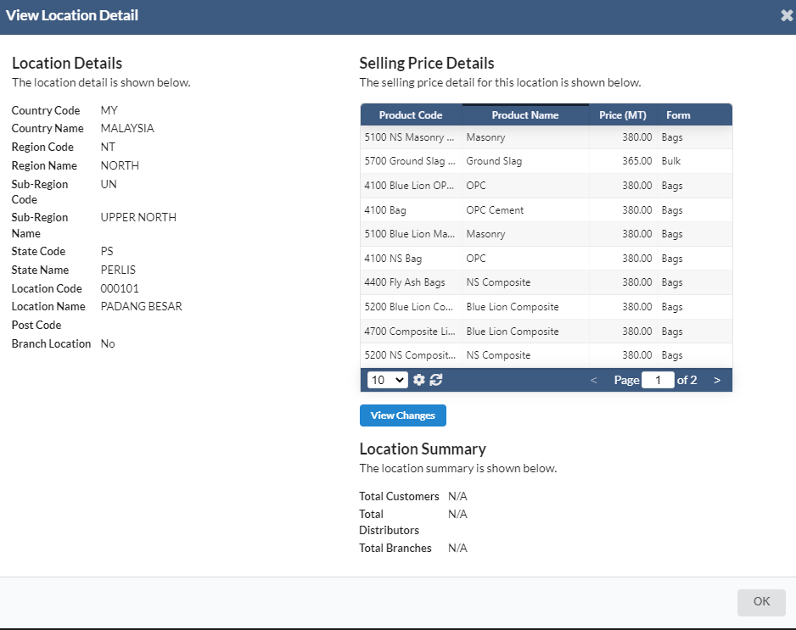796x630 pixels.
Task: Go to next page of price grid
Action: 717,380
